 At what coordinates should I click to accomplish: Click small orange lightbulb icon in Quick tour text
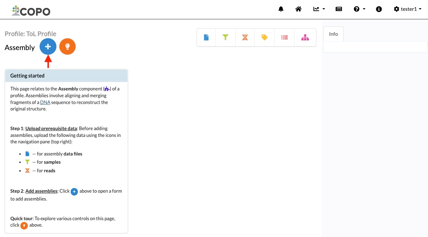coord(24,226)
